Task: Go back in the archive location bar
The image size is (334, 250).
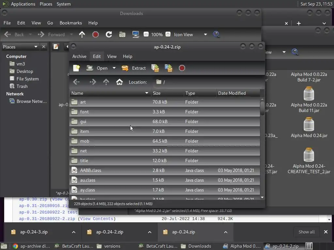Action: pos(76,82)
